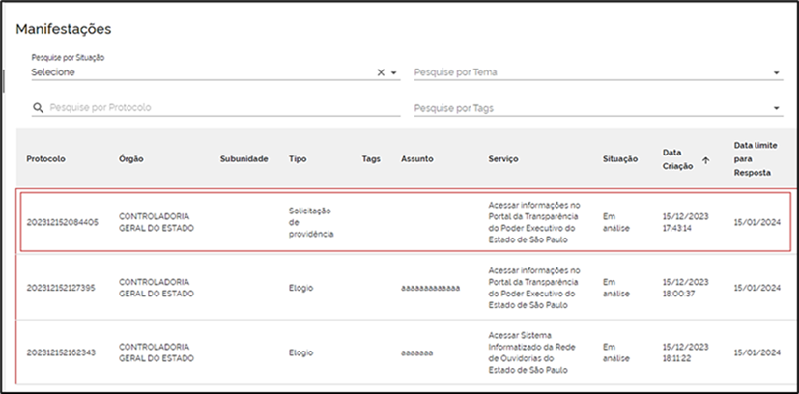Click the Subunidade column header
This screenshot has width=799, height=394.
(x=244, y=158)
